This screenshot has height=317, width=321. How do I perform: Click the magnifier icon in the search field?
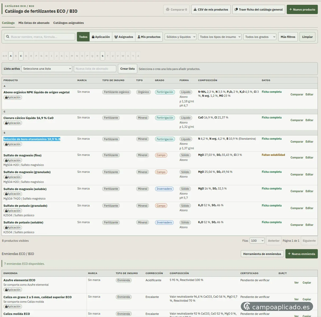pyautogui.click(x=8, y=37)
